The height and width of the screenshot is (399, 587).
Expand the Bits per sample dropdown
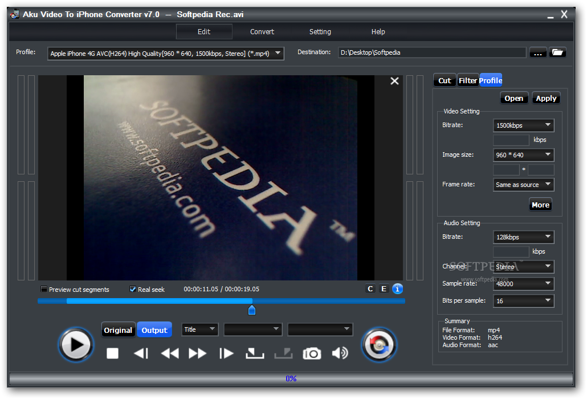coord(523,300)
